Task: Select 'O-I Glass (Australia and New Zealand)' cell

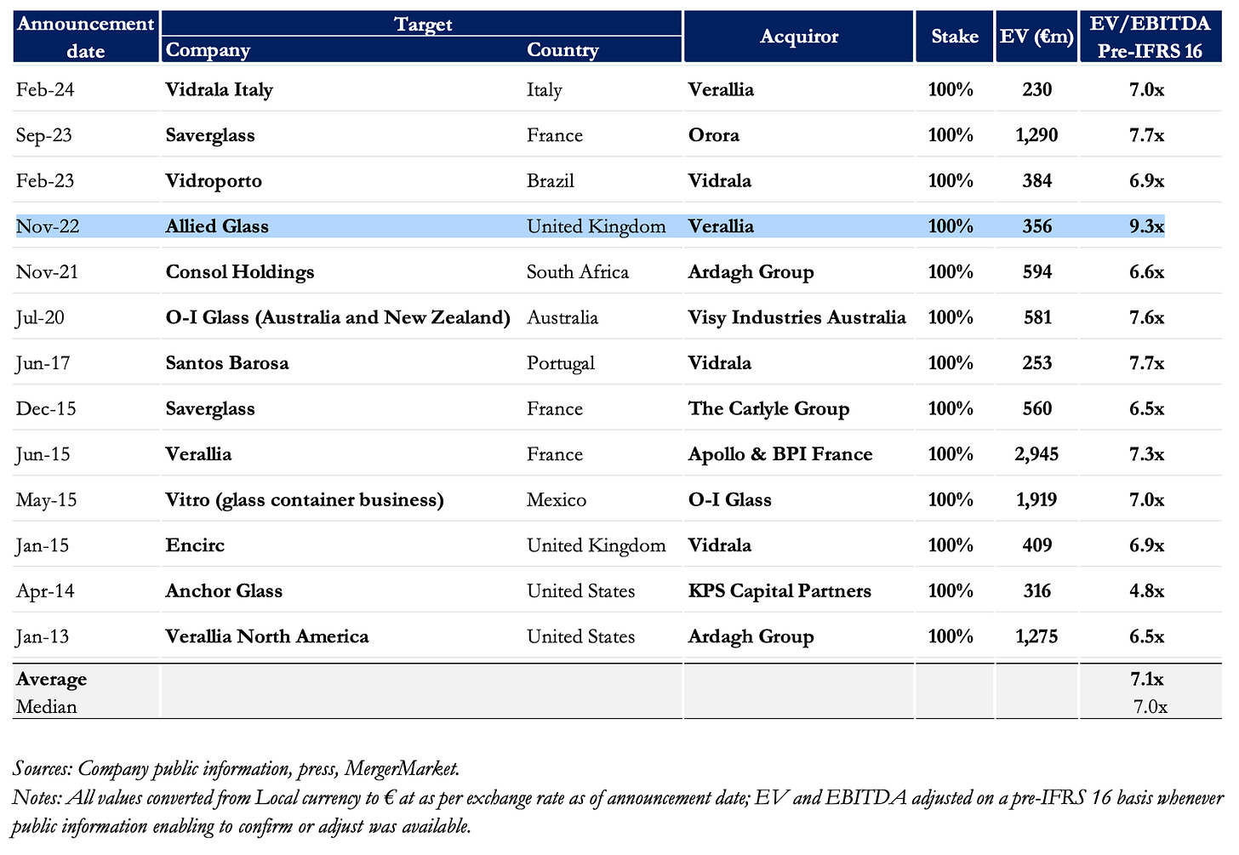Action: coord(338,317)
